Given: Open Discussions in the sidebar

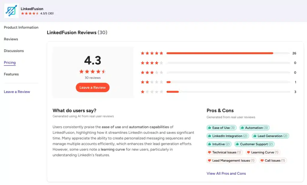Looking at the screenshot, I should point(14,51).
